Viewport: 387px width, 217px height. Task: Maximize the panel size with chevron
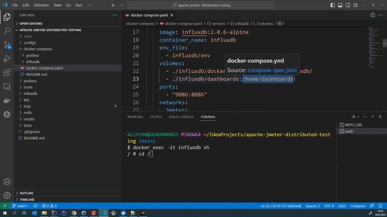tap(372, 117)
